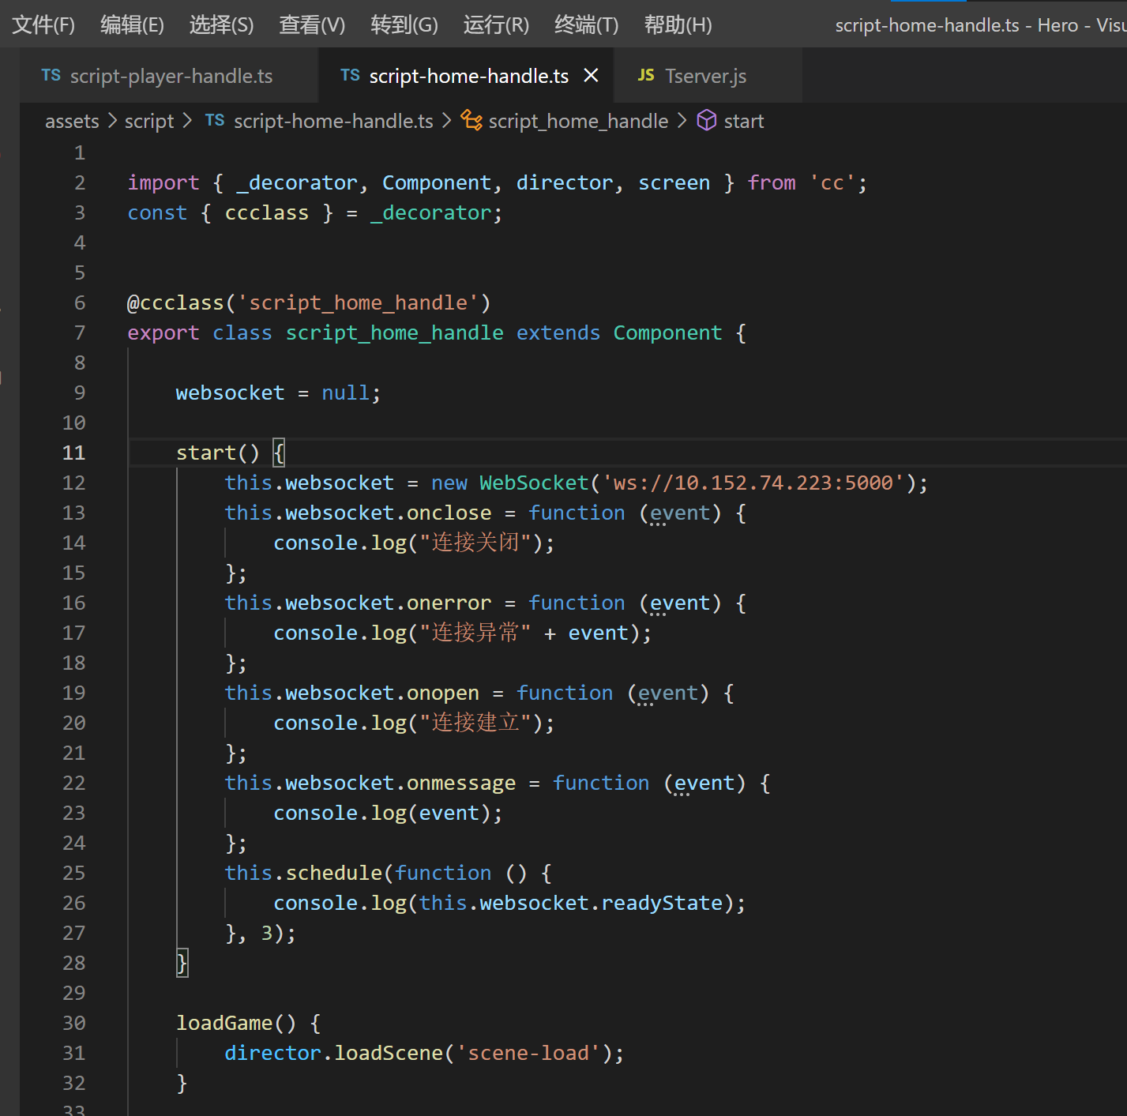Expand the script folder breadcrumb
This screenshot has width=1127, height=1116.
(149, 122)
